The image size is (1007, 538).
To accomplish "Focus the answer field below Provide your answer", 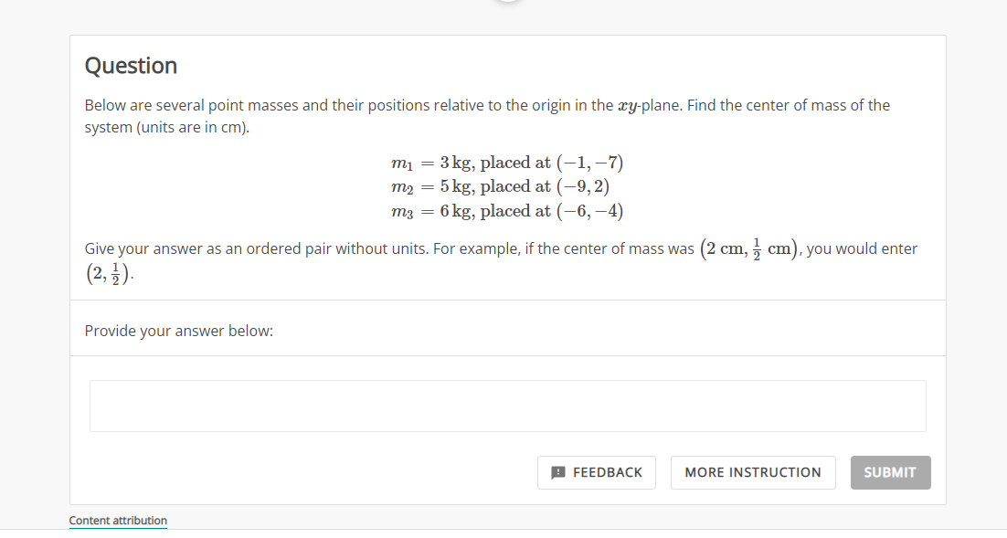I will tap(507, 406).
